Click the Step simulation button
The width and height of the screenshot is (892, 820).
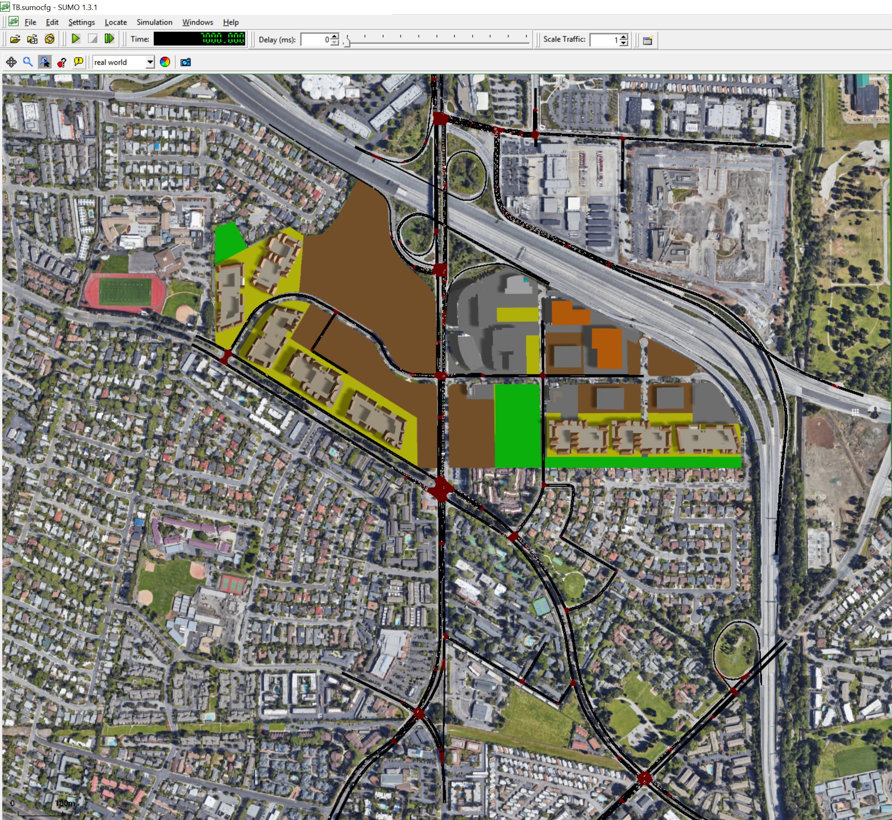[109, 39]
